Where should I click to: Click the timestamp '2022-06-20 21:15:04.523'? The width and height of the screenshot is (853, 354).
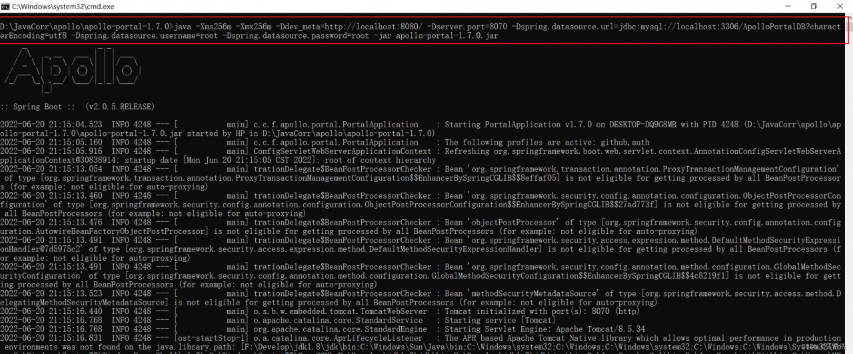tap(51, 125)
